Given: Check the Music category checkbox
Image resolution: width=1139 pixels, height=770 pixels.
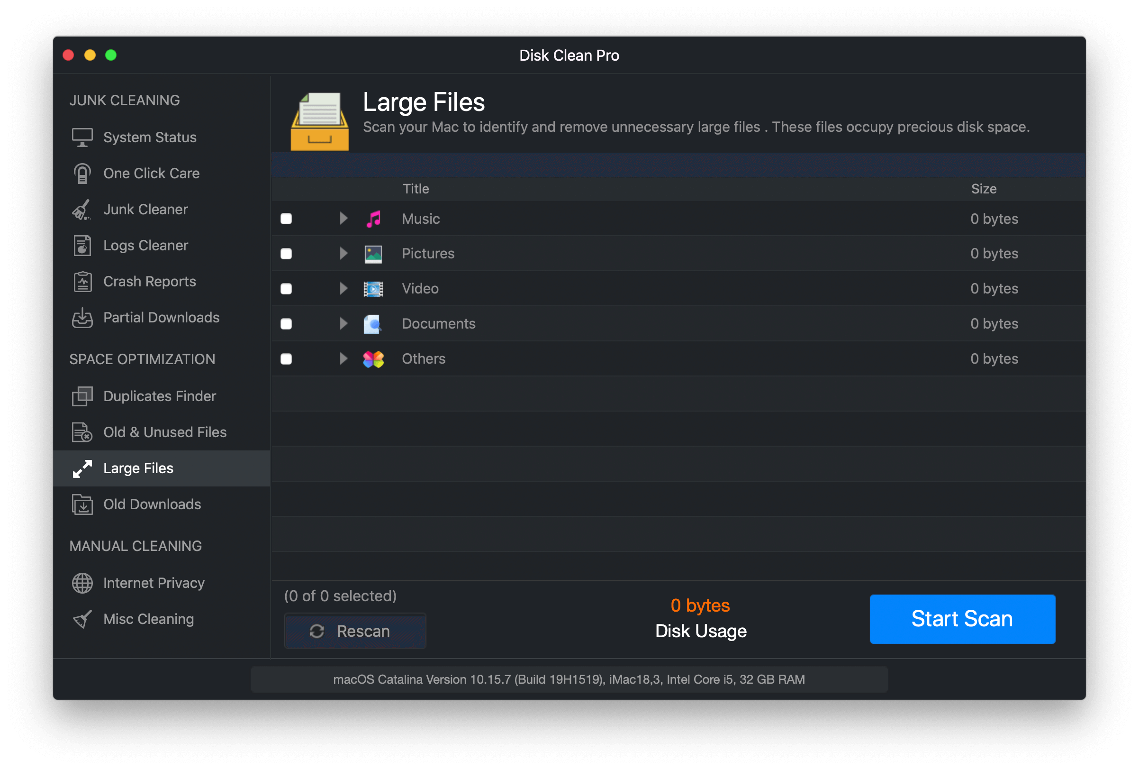Looking at the screenshot, I should [286, 219].
